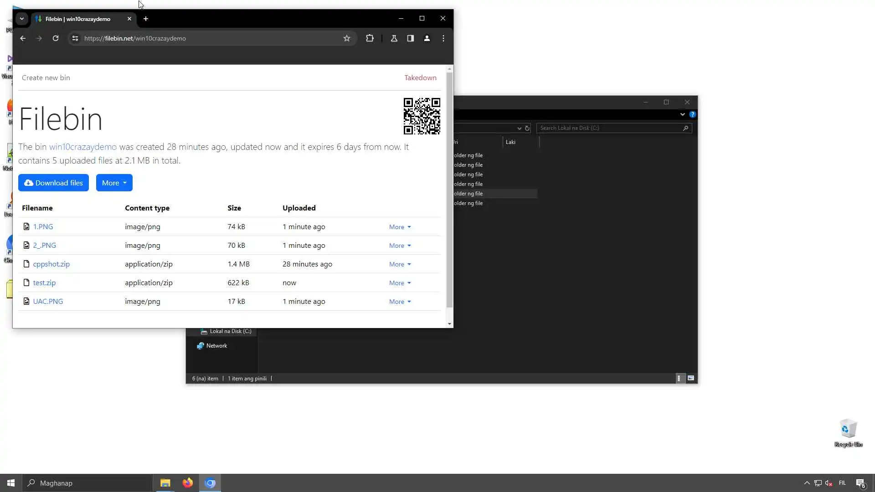Open the test.zip file link
Screen dimensions: 875x492
[x=44, y=282]
